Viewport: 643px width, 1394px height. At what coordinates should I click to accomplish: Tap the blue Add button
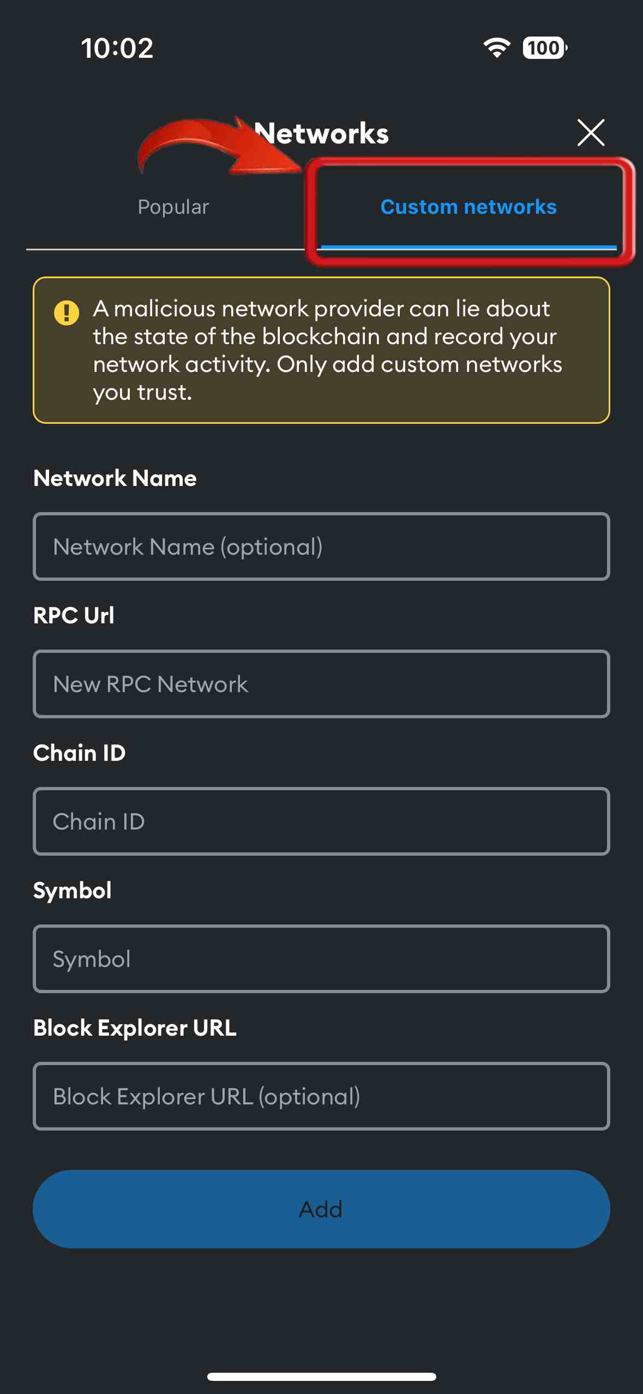pos(321,1209)
